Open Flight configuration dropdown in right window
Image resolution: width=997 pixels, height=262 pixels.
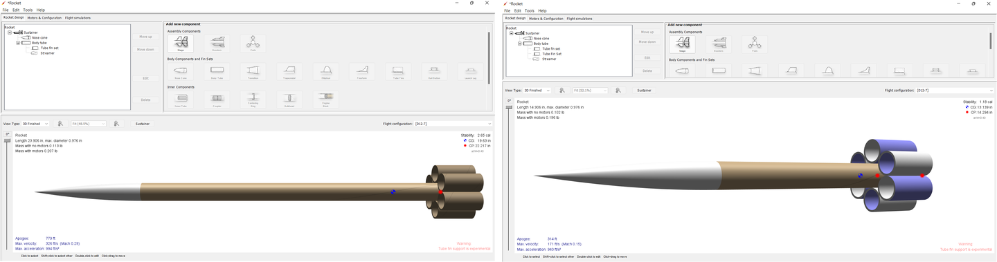pos(955,91)
